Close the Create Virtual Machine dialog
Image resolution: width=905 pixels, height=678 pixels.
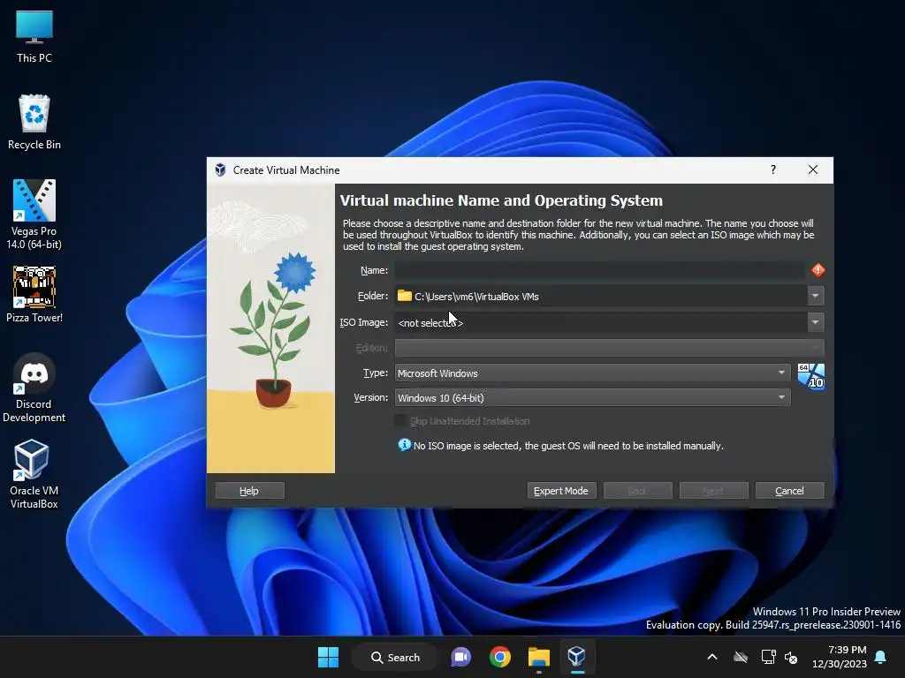pyautogui.click(x=813, y=169)
